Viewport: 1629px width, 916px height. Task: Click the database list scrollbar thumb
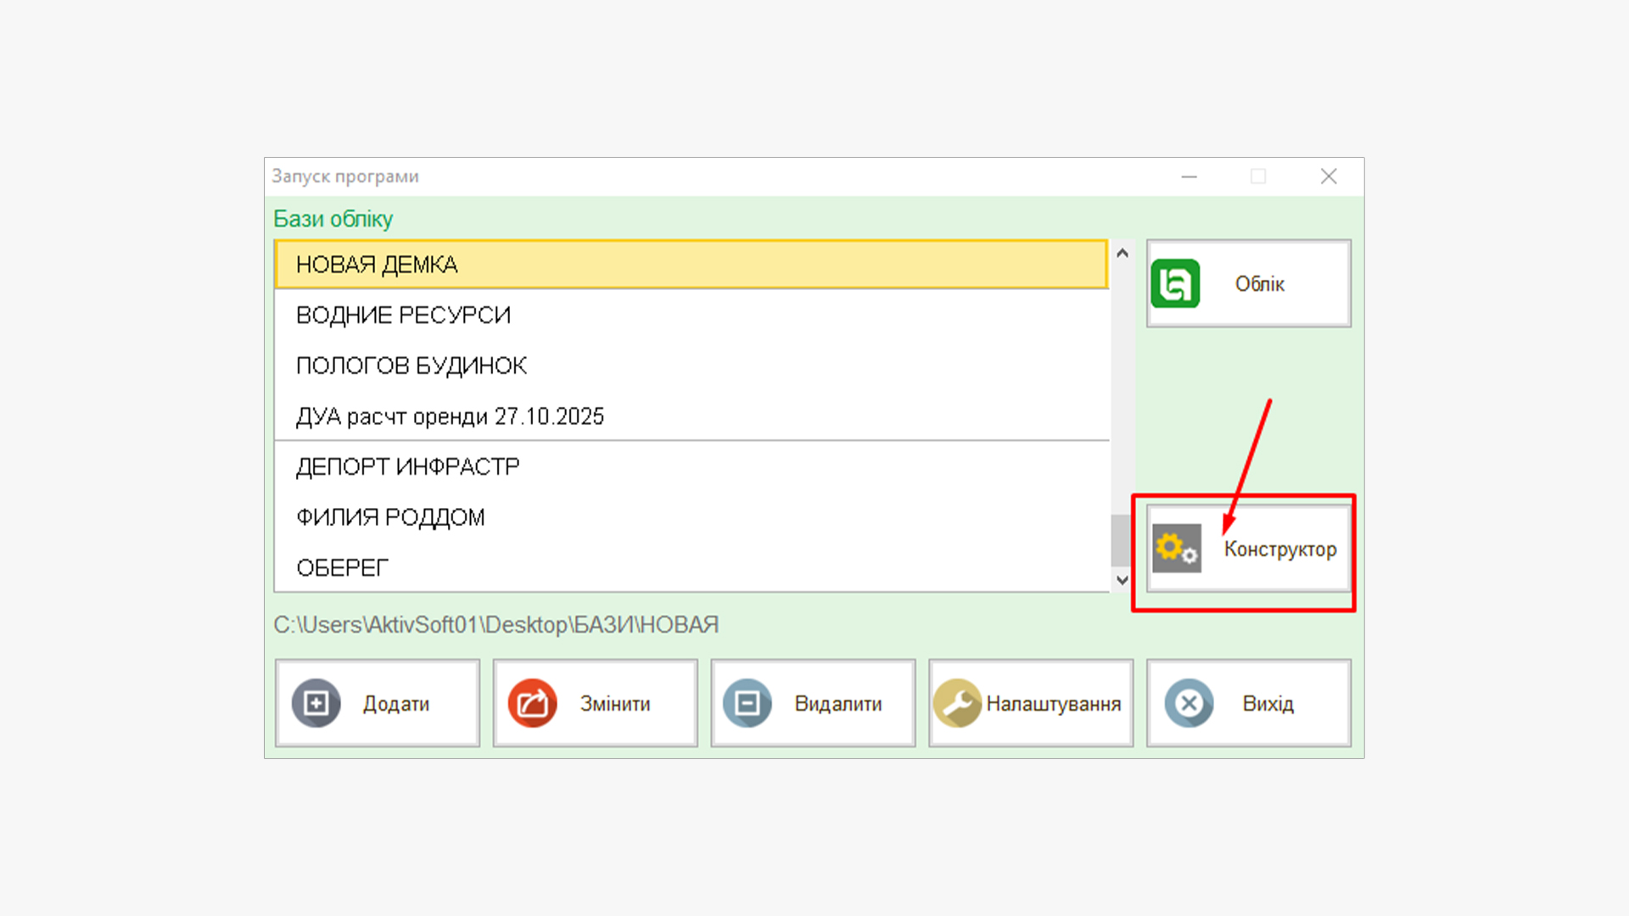(x=1121, y=540)
